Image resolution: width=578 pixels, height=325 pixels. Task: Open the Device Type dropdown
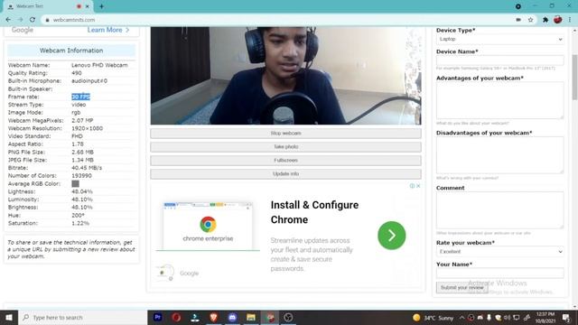click(499, 39)
